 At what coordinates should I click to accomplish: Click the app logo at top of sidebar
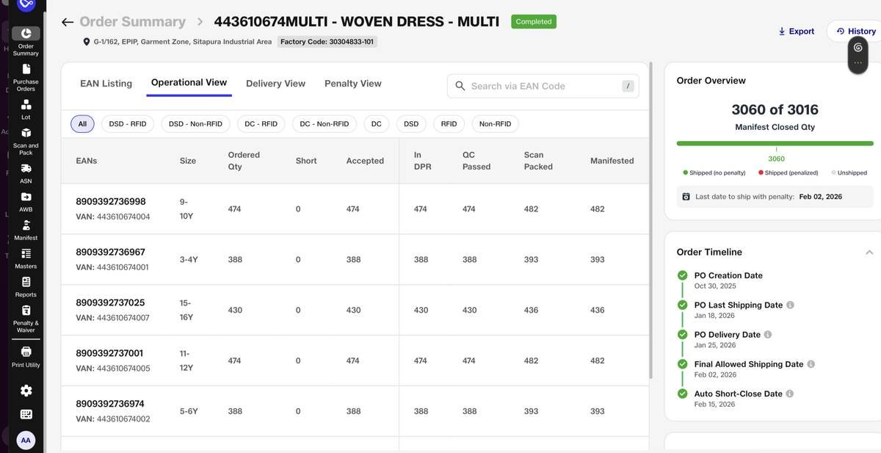click(x=26, y=5)
